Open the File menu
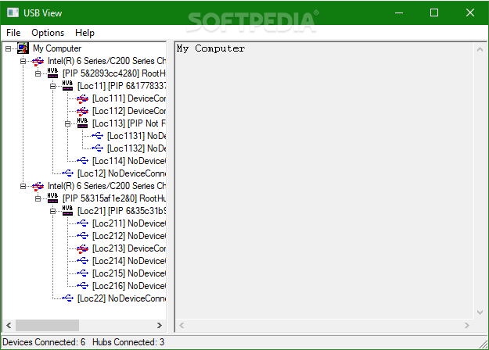 click(x=13, y=33)
